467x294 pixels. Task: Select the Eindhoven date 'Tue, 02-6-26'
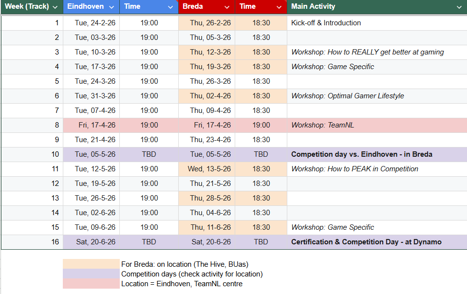click(92, 212)
